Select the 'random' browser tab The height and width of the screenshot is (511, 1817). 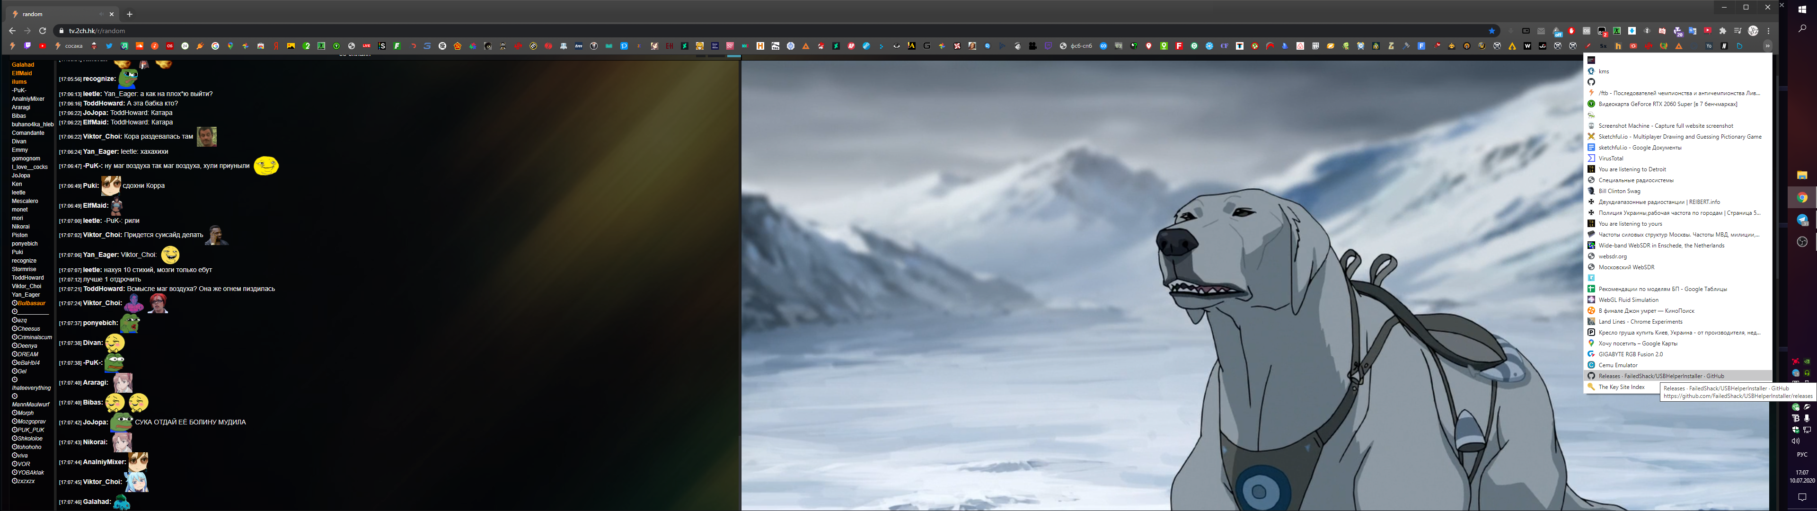click(62, 14)
